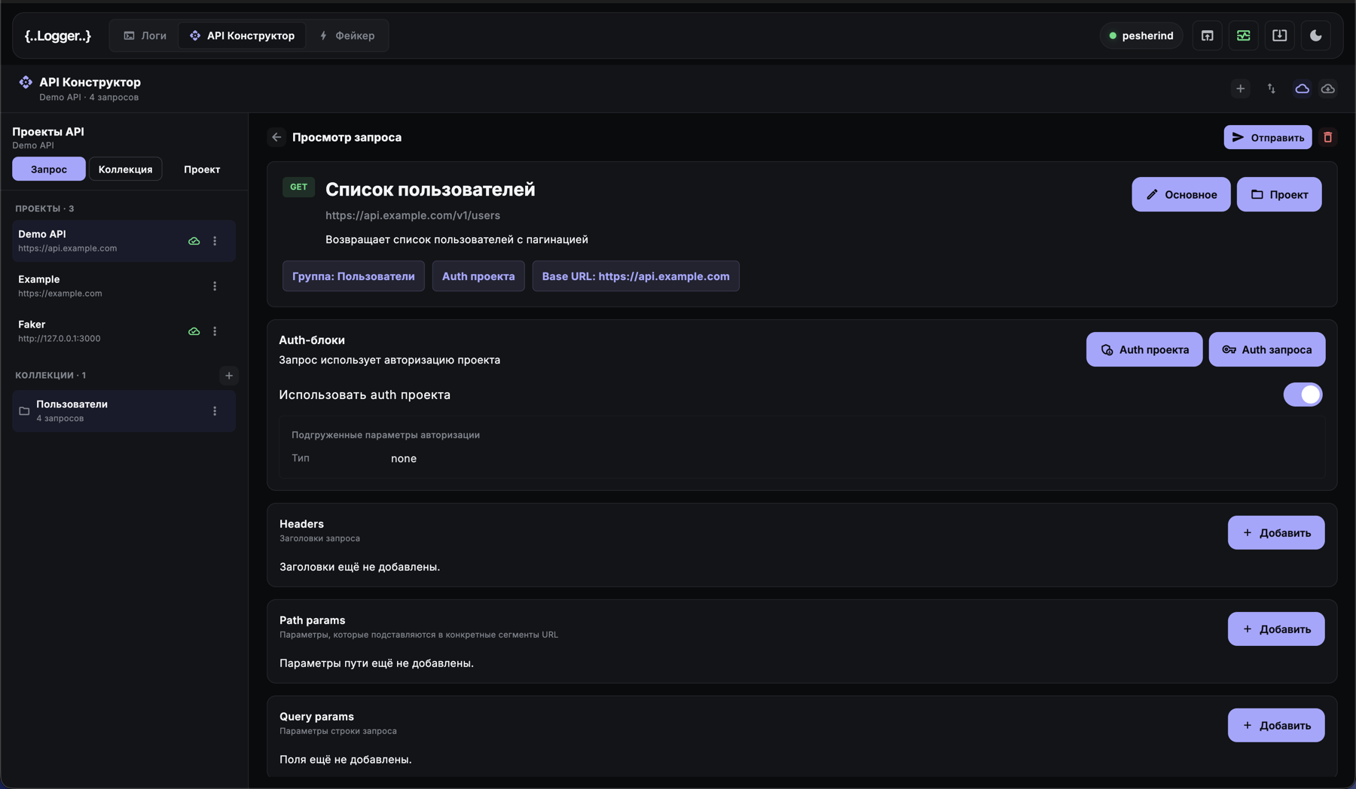Add a query param with Добавить

coord(1276,726)
